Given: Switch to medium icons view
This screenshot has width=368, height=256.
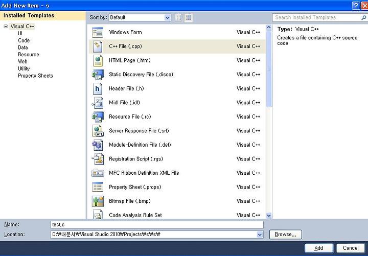Looking at the screenshot, I should point(188,17).
